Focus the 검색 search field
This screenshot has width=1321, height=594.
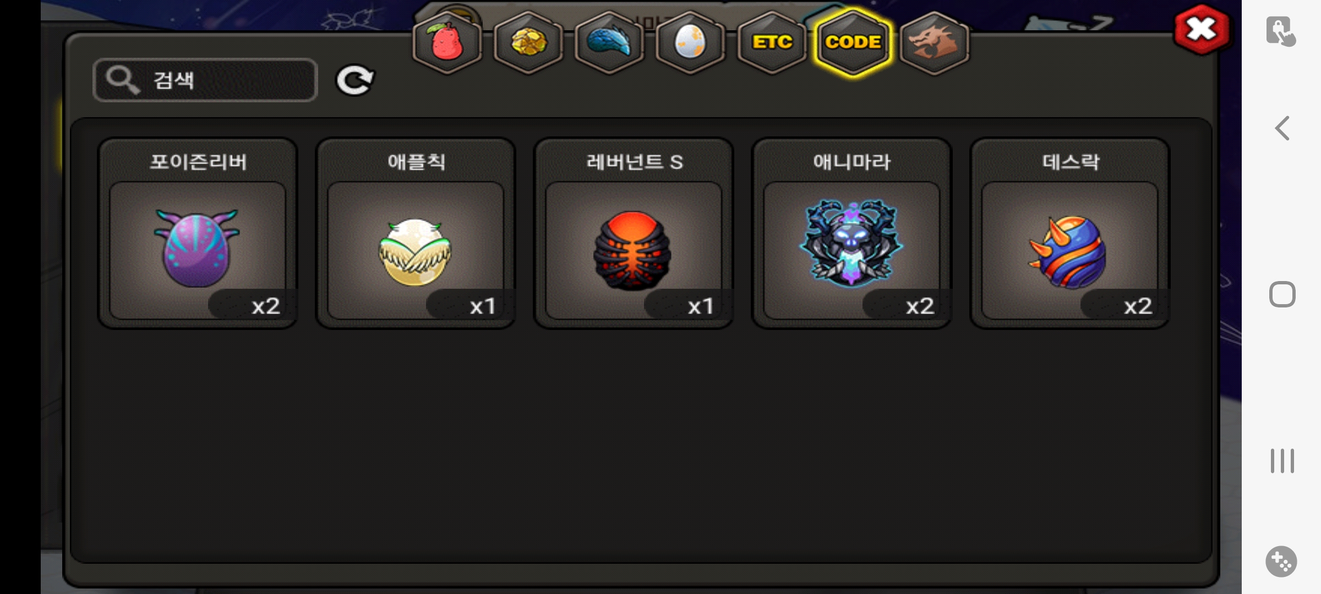click(205, 80)
